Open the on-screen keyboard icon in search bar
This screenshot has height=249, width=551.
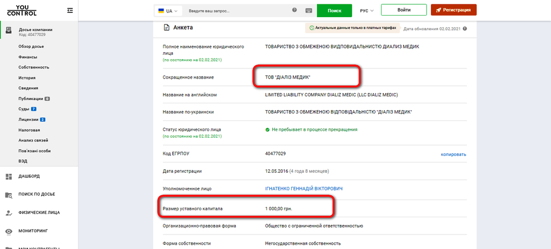pos(309,11)
